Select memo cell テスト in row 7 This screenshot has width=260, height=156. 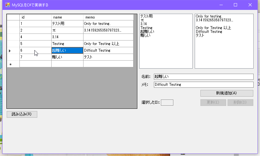(108, 57)
